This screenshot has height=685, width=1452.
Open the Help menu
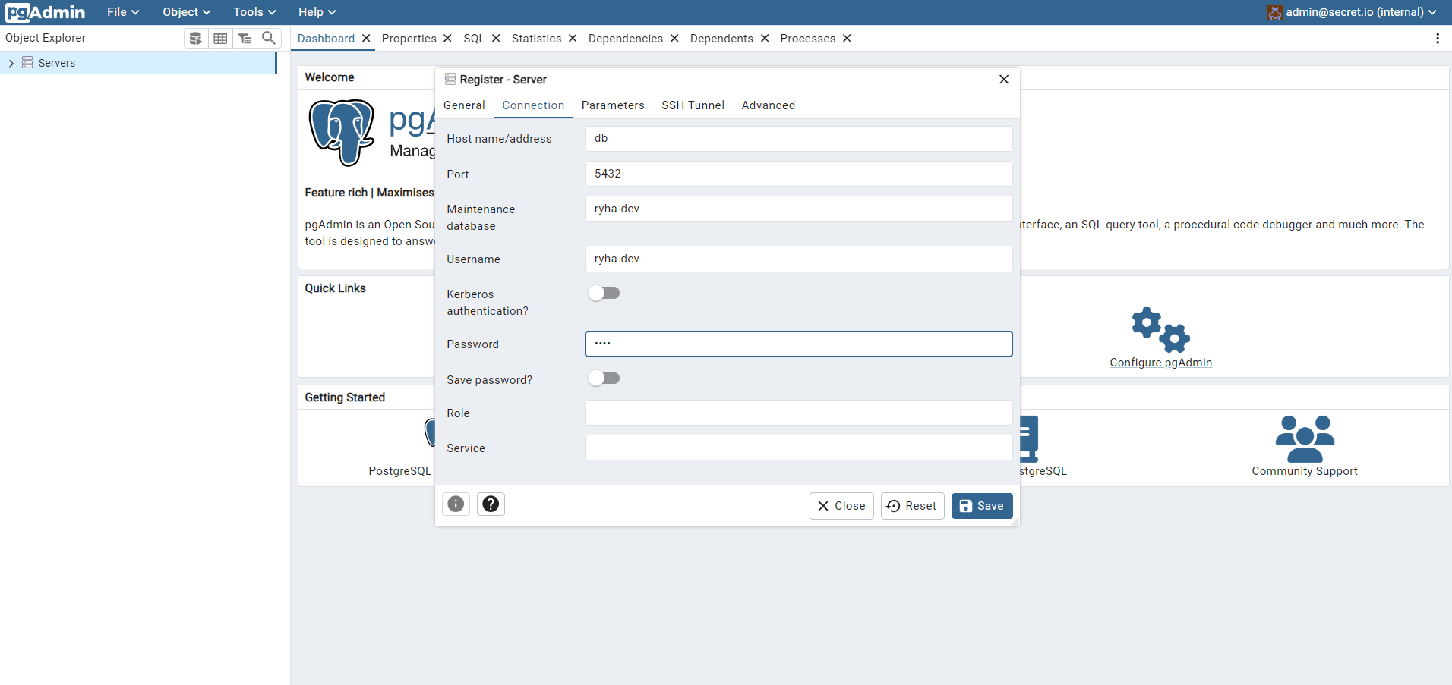[x=317, y=12]
